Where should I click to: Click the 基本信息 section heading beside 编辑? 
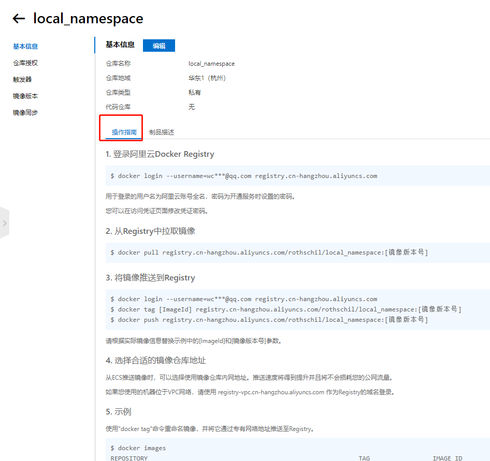coord(120,45)
